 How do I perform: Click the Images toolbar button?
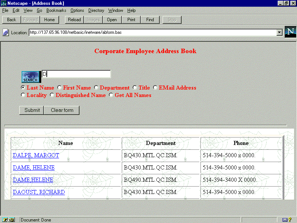pyautogui.click(x=93, y=20)
